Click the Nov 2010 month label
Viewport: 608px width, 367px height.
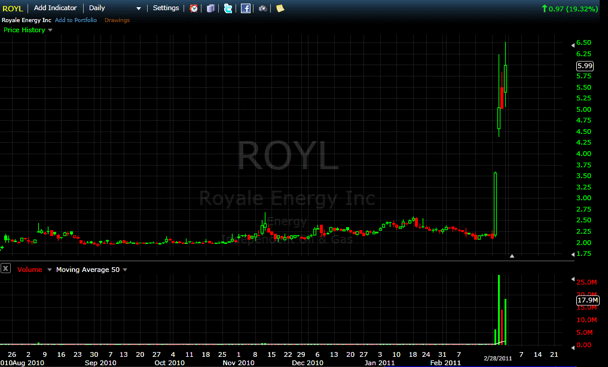[x=239, y=363]
